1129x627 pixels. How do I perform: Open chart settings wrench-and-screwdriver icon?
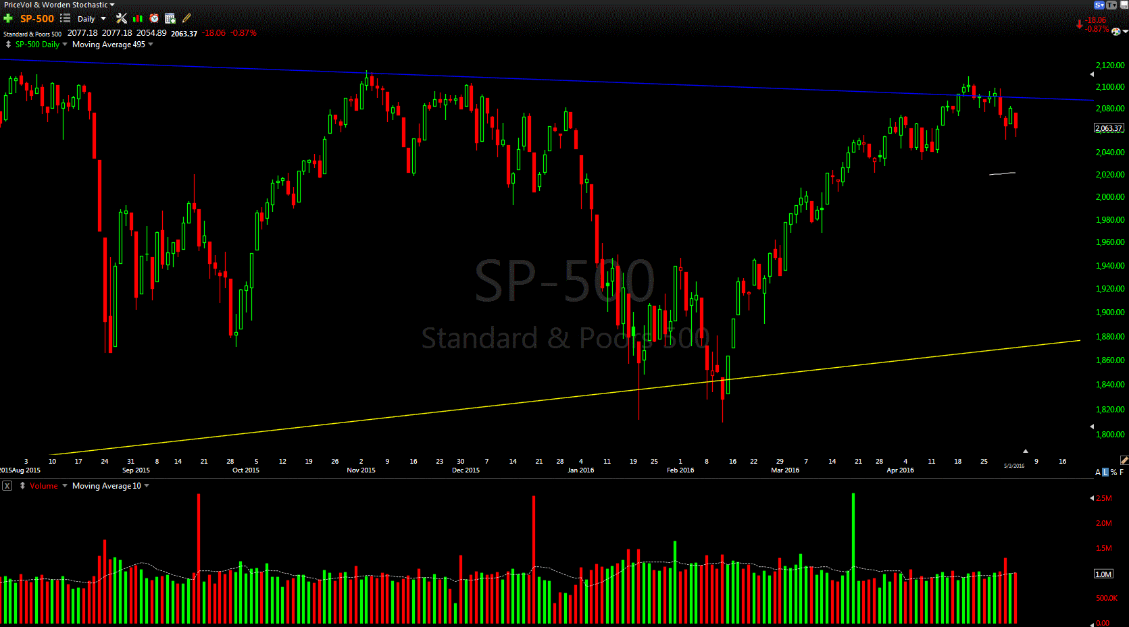(122, 18)
